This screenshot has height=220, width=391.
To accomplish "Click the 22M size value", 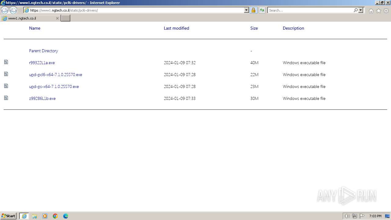I will tap(254, 75).
